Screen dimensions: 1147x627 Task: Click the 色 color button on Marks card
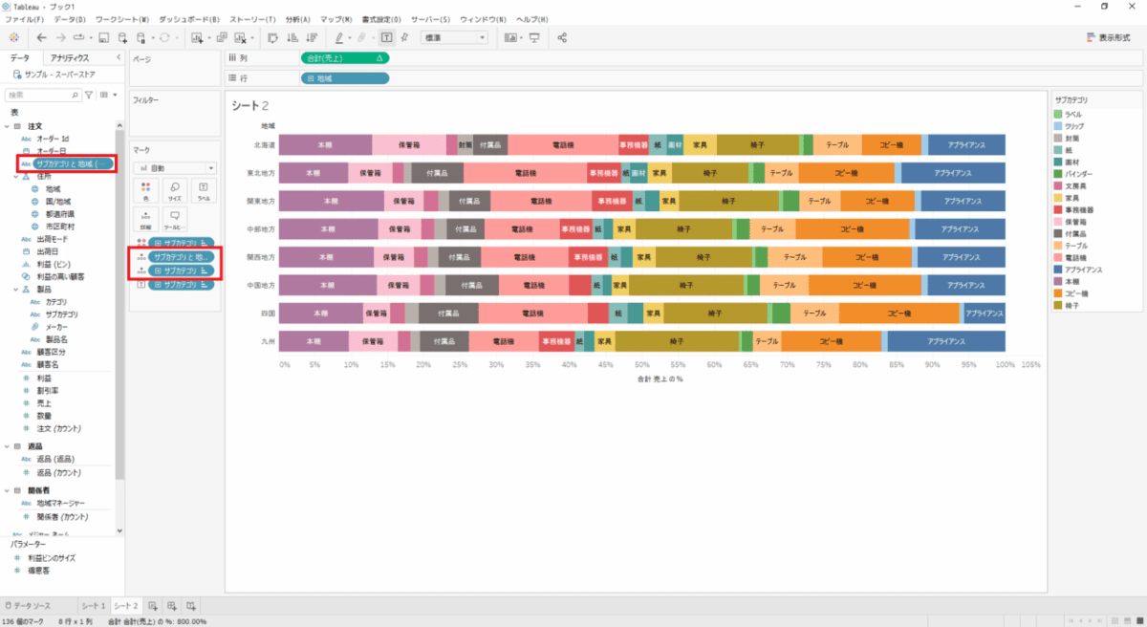point(145,190)
